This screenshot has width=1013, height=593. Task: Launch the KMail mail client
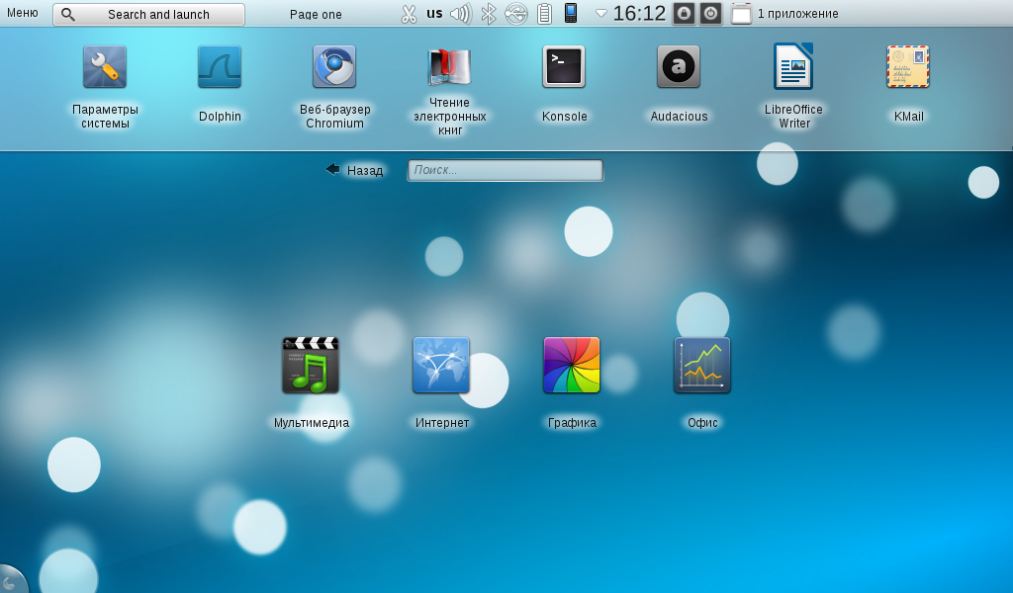pyautogui.click(x=908, y=67)
